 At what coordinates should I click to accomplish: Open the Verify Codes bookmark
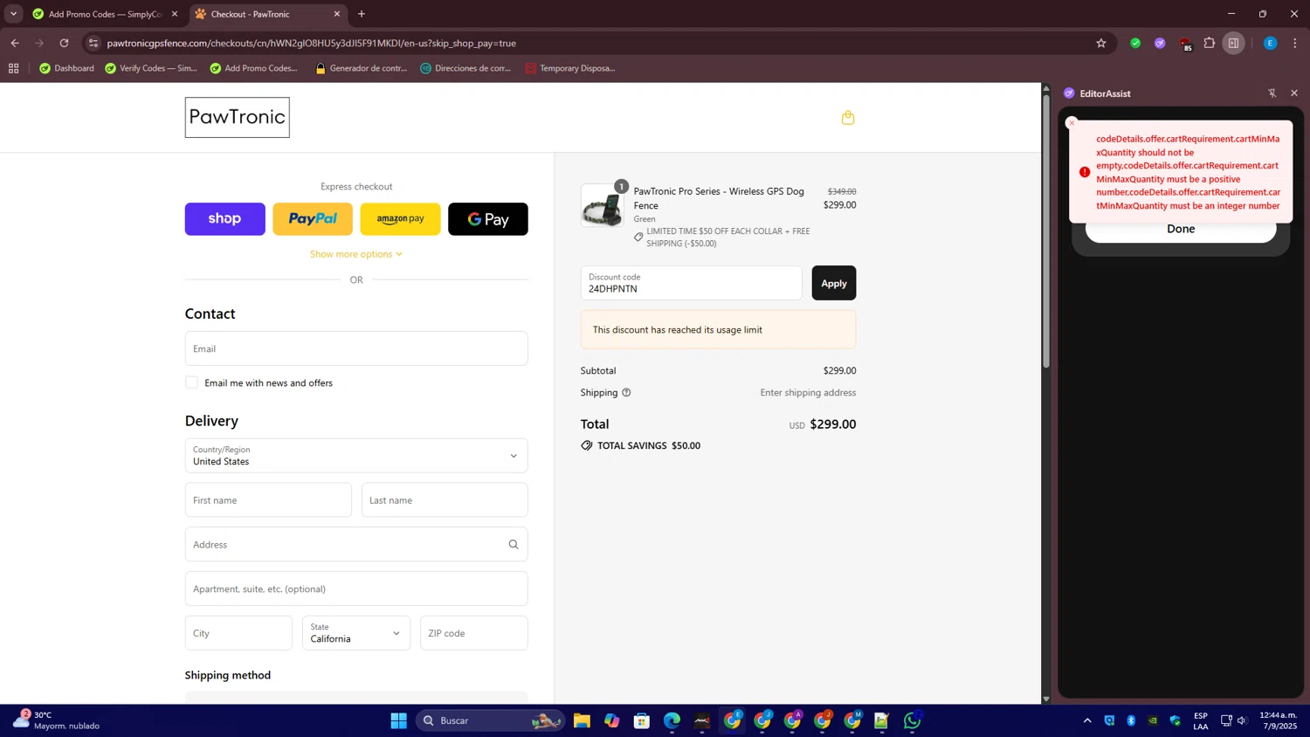(x=151, y=68)
